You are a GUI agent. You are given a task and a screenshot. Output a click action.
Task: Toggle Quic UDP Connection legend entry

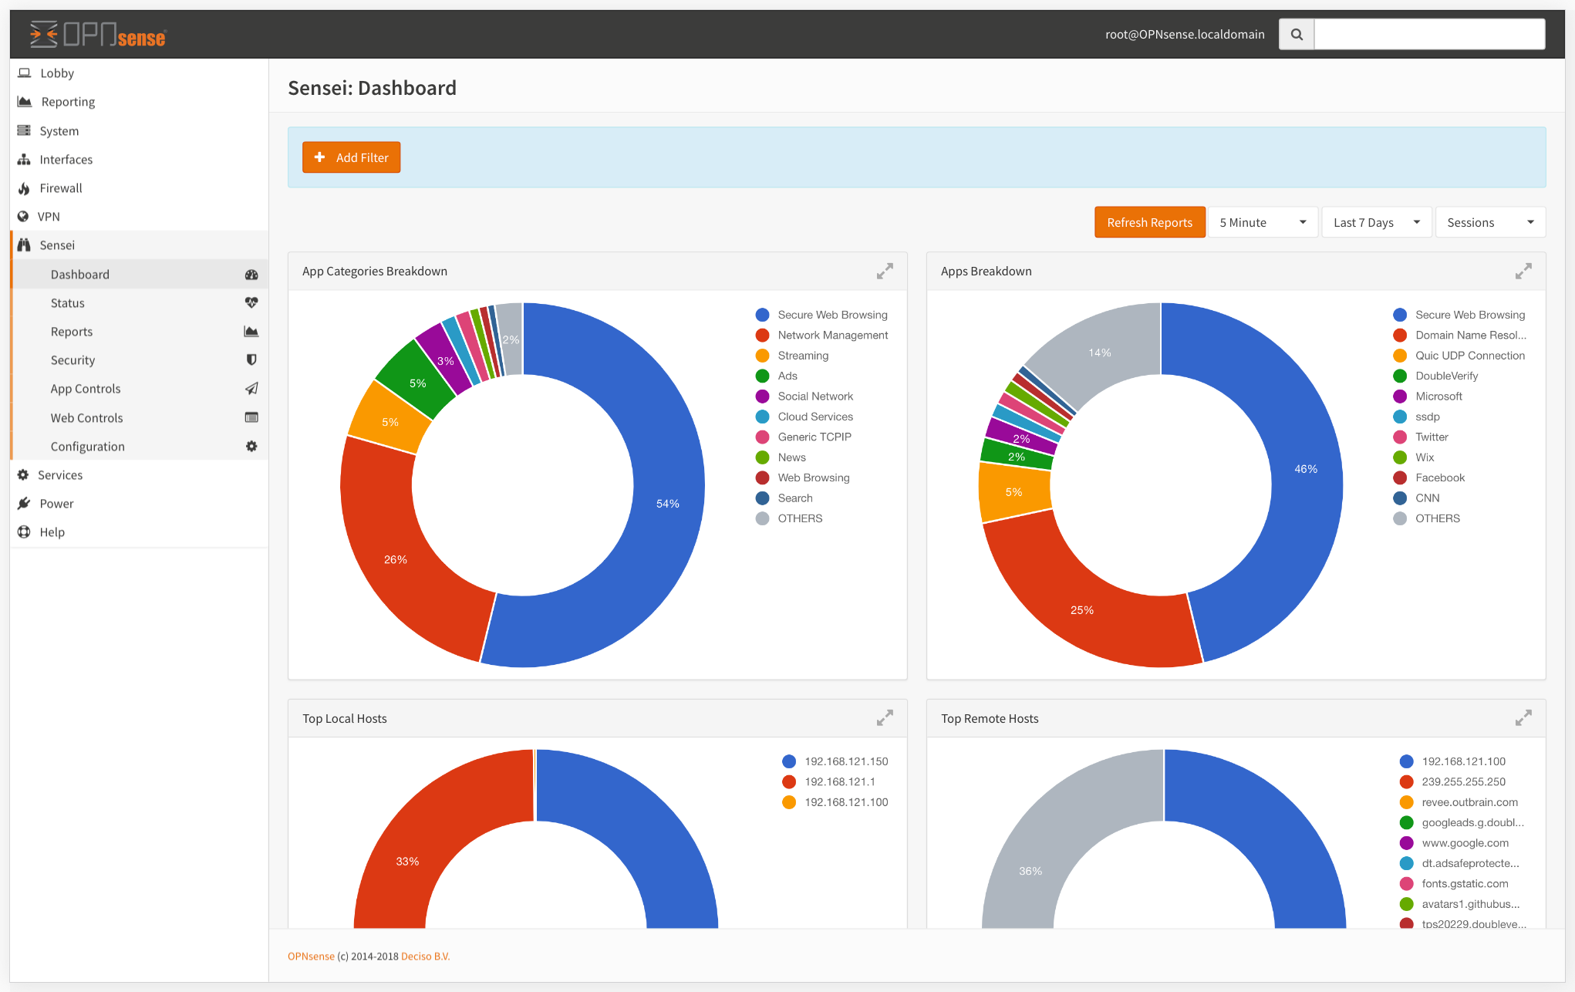[1459, 356]
